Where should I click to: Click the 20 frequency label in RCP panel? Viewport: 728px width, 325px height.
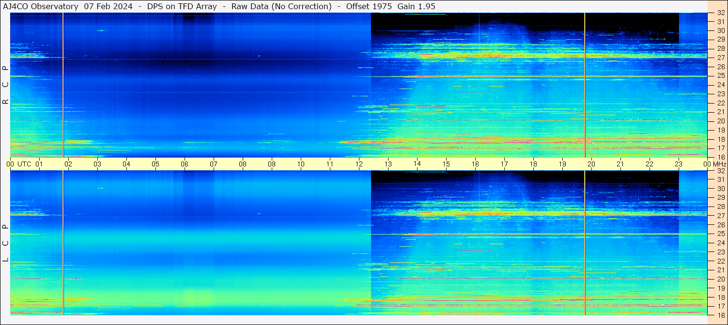click(x=720, y=121)
